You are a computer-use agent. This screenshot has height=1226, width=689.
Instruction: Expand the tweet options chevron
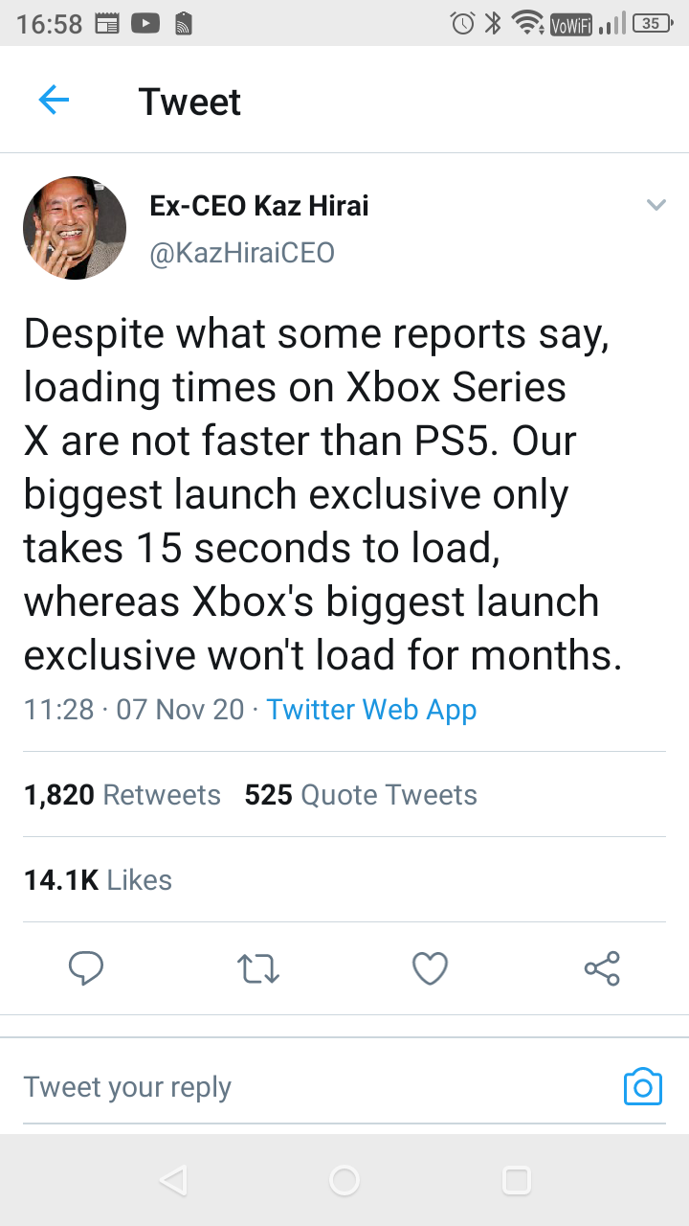pos(656,205)
